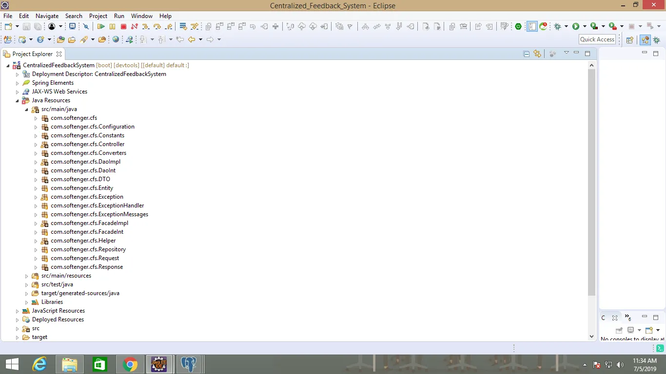Close the Project Explorer view tab

(x=59, y=54)
